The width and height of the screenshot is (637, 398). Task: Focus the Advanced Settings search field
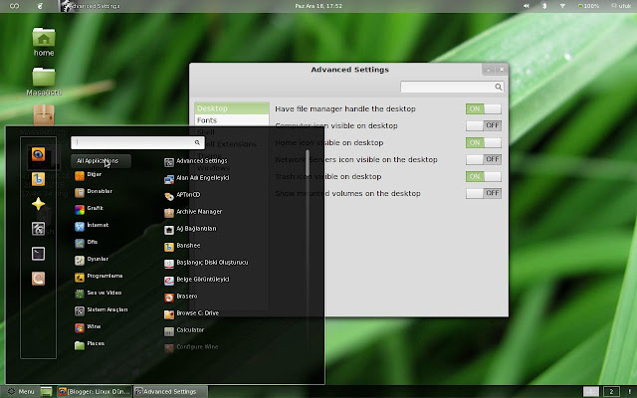[x=452, y=87]
